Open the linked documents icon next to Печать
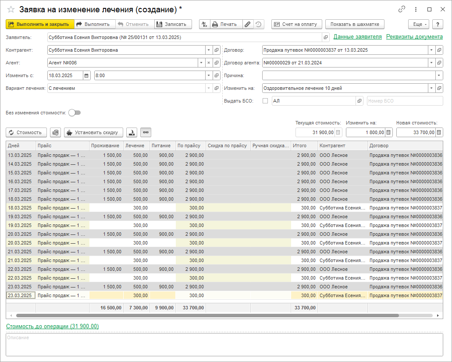Image resolution: width=452 pixels, height=362 pixels. (x=248, y=25)
